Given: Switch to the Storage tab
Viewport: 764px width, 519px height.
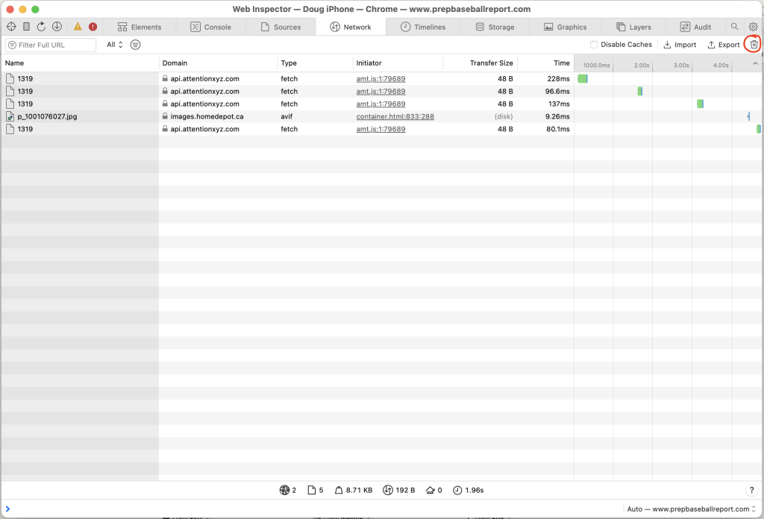Looking at the screenshot, I should (495, 27).
